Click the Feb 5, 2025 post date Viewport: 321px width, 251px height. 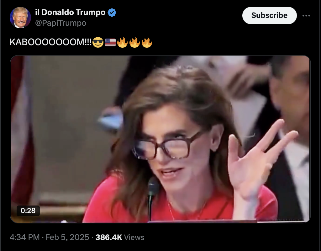pos(67,237)
